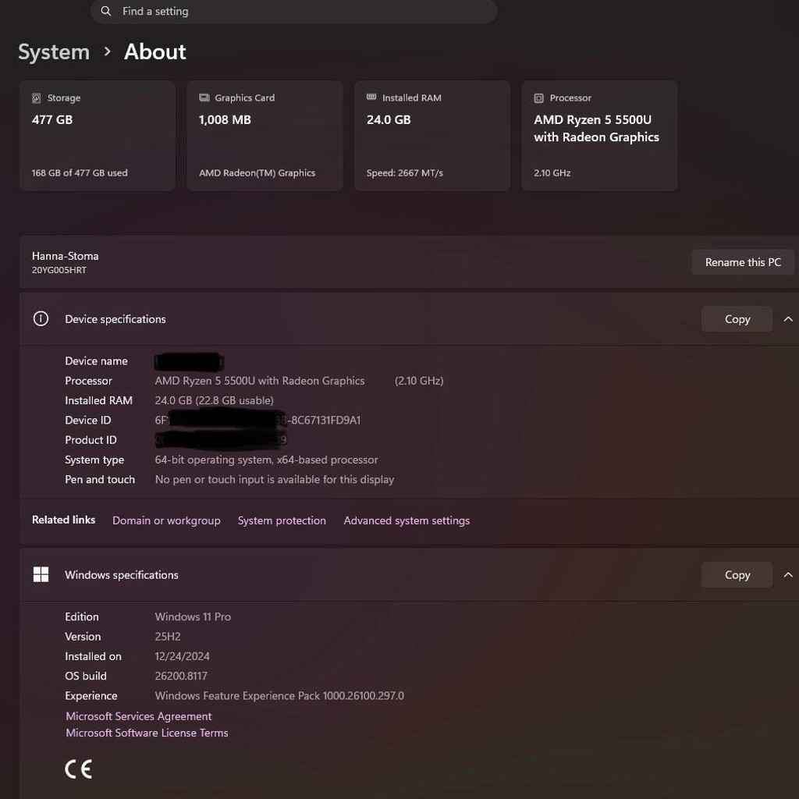Image resolution: width=799 pixels, height=799 pixels.
Task: Go back to System in breadcrumb
Action: (x=54, y=52)
